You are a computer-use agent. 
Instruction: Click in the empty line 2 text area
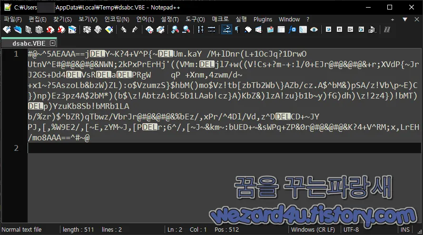224,148
